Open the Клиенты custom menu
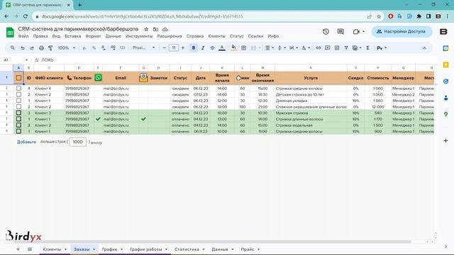This screenshot has height=255, width=454. 216,36
